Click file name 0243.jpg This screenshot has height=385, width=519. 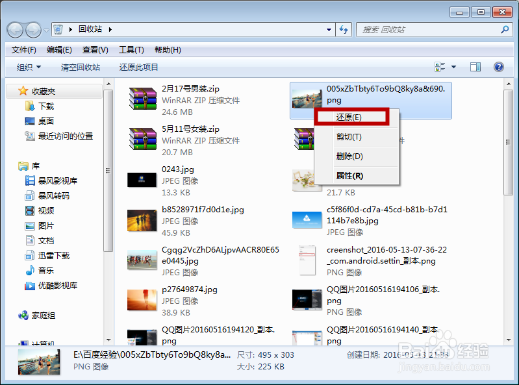point(178,169)
